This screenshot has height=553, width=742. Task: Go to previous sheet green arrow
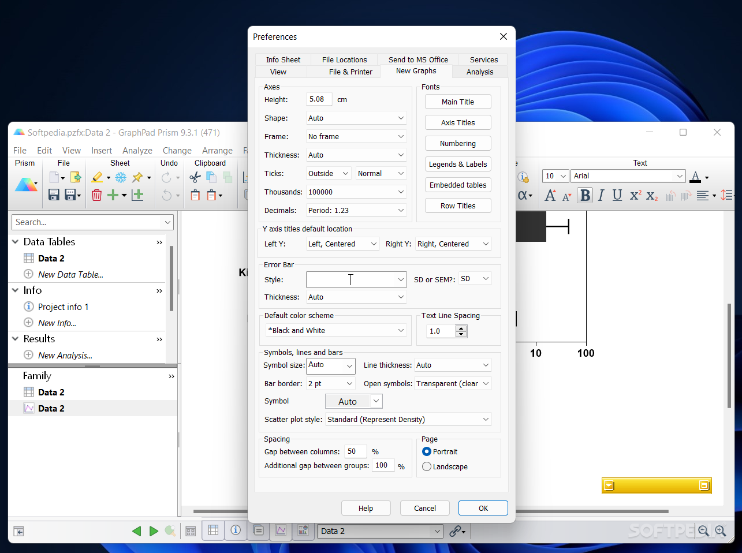pyautogui.click(x=137, y=531)
